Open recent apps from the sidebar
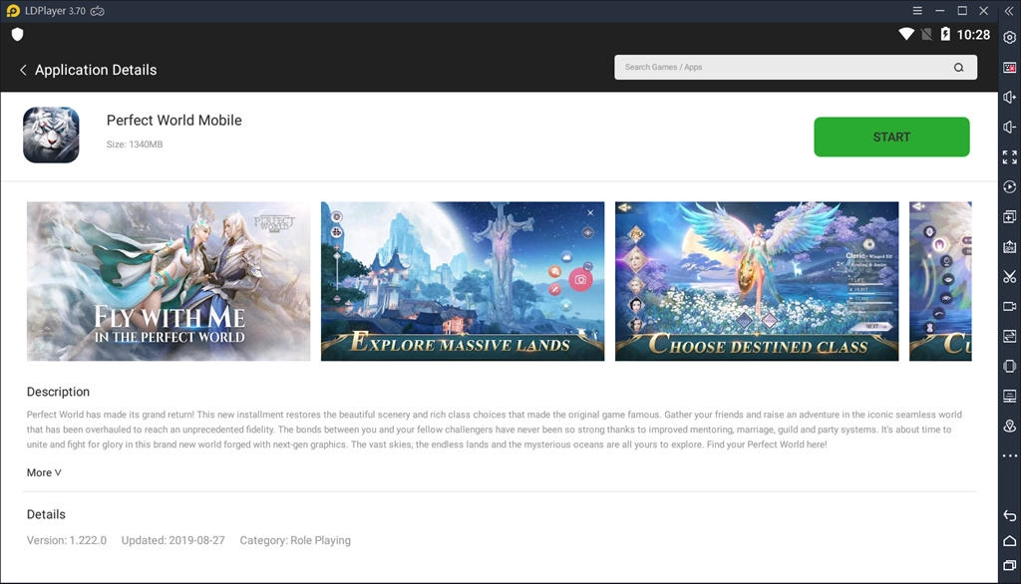Viewport: 1021px width, 584px height. coord(1009,569)
